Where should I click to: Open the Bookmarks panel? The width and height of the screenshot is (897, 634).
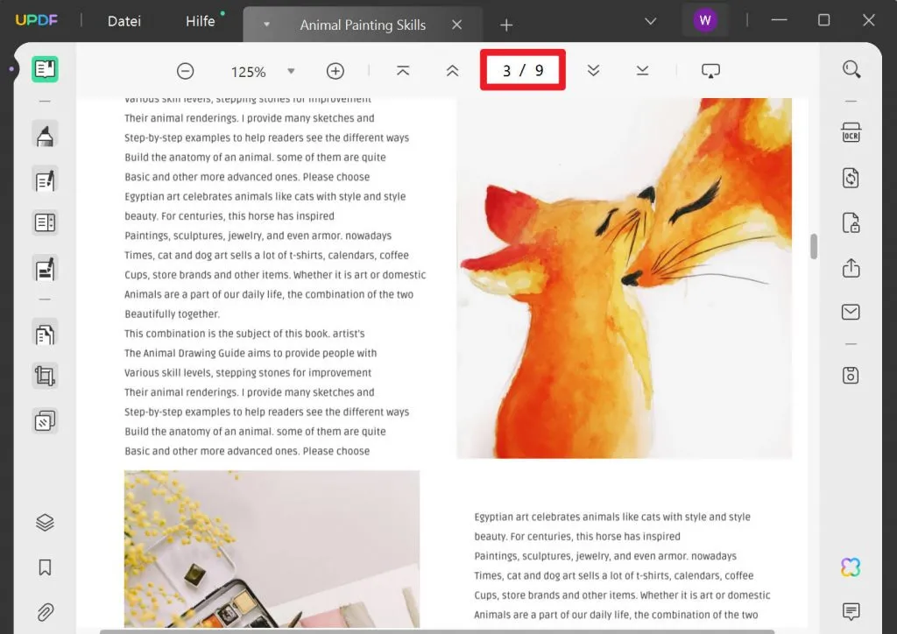pyautogui.click(x=45, y=567)
